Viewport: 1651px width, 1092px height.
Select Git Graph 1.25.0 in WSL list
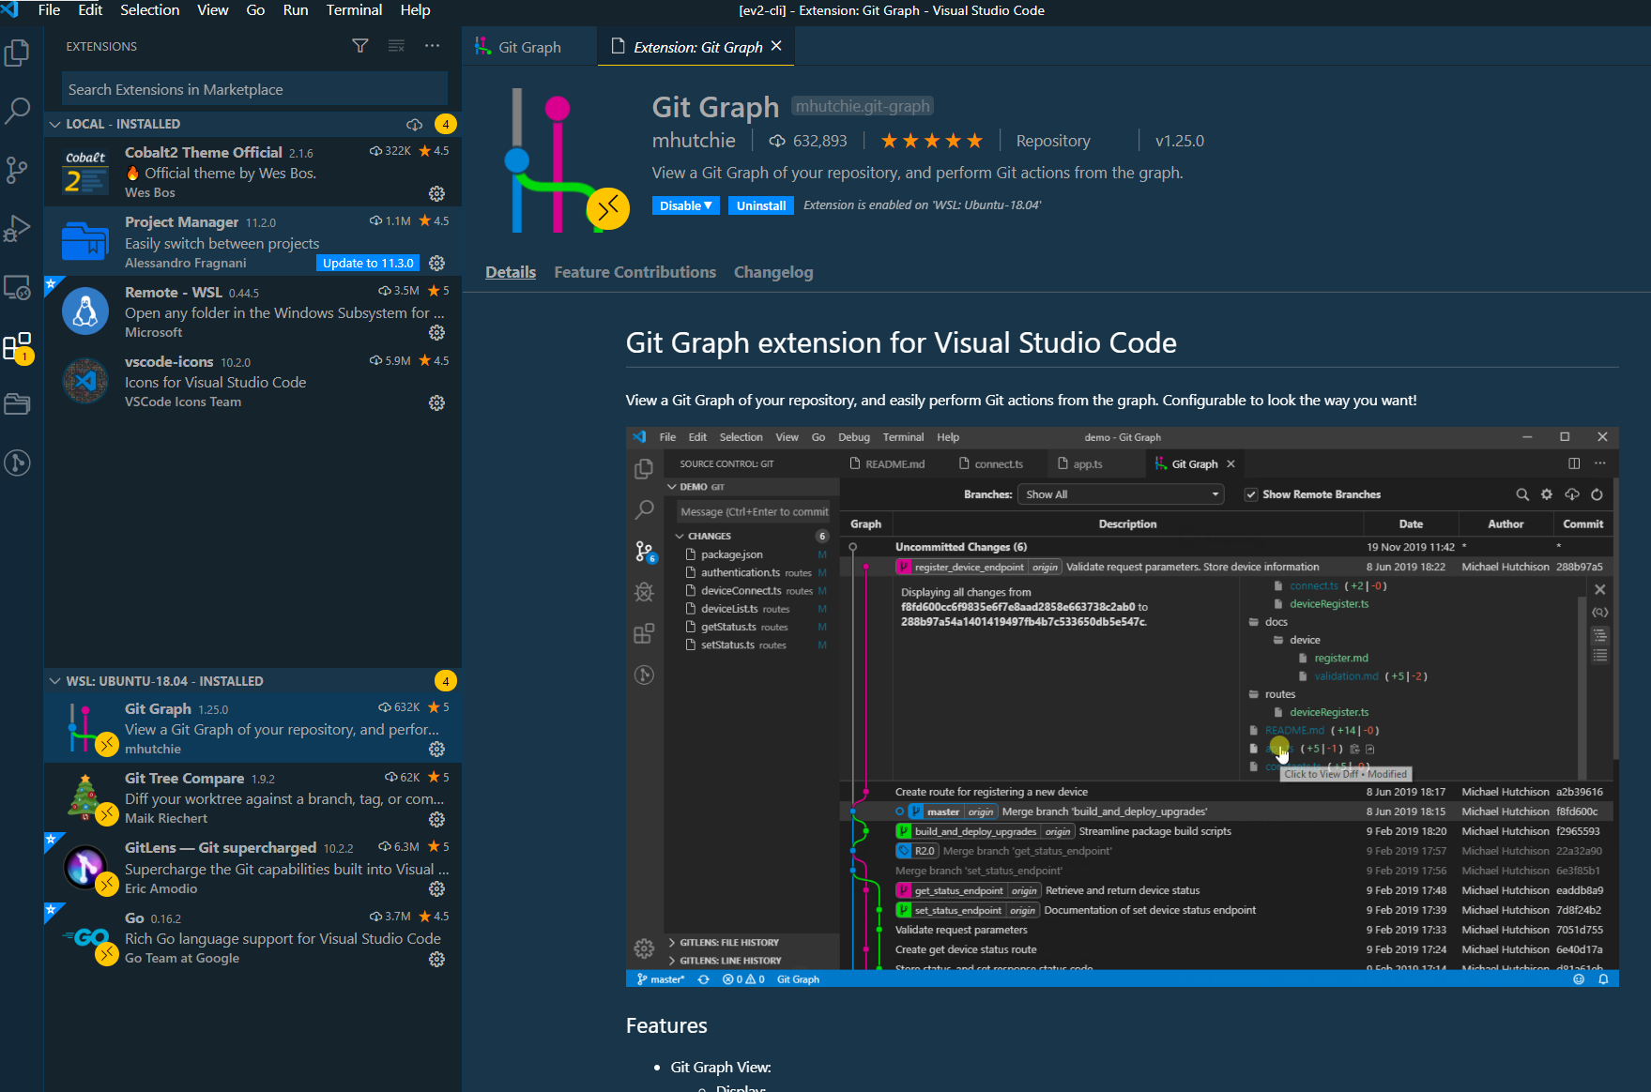click(x=252, y=727)
